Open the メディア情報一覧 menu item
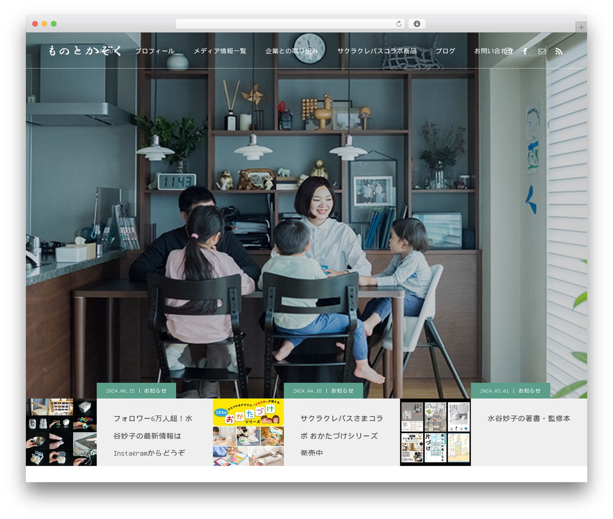 (x=220, y=51)
